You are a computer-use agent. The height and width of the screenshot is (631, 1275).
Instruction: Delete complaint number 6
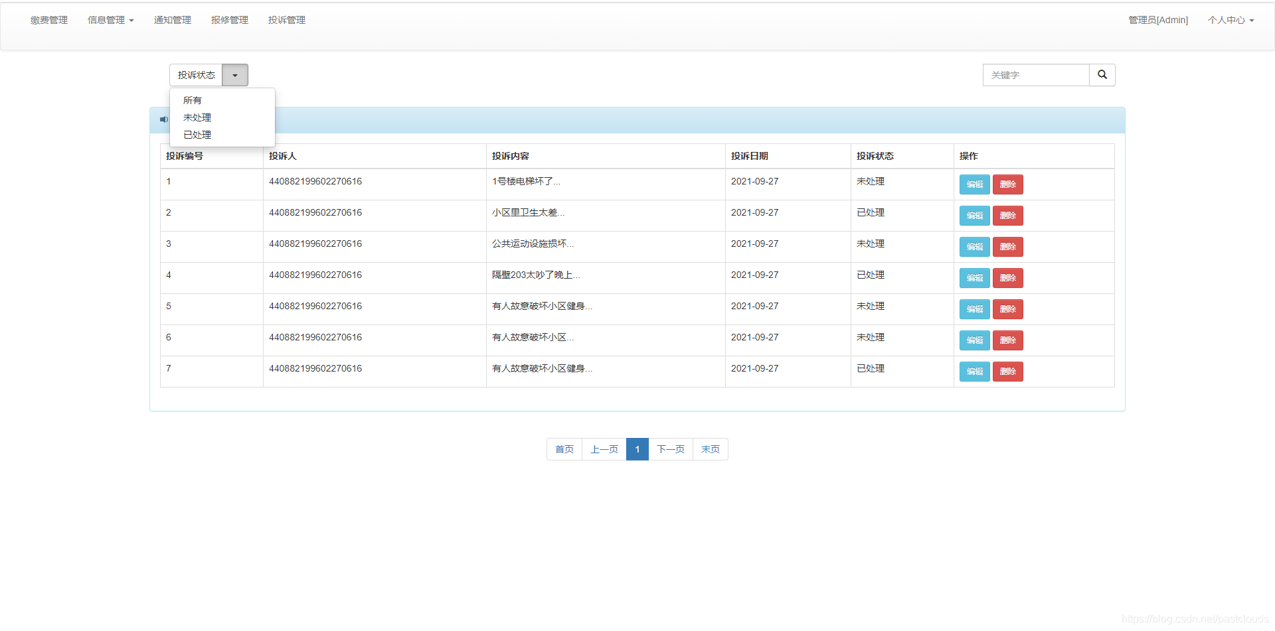click(1007, 340)
